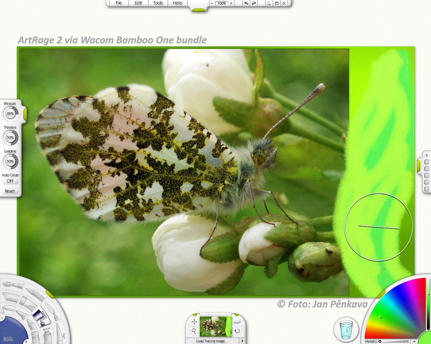Undo the last stroke
The image size is (431, 344).
tap(246, 3)
